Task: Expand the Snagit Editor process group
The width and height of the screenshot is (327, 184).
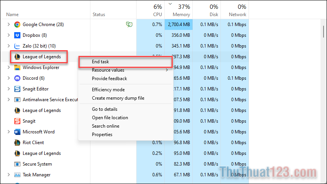Action: [x=8, y=89]
